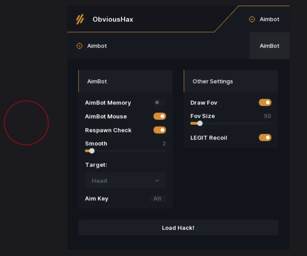Switch to the AimBot sub-tab on the right
Screen dimensions: 307x256
tap(269, 46)
